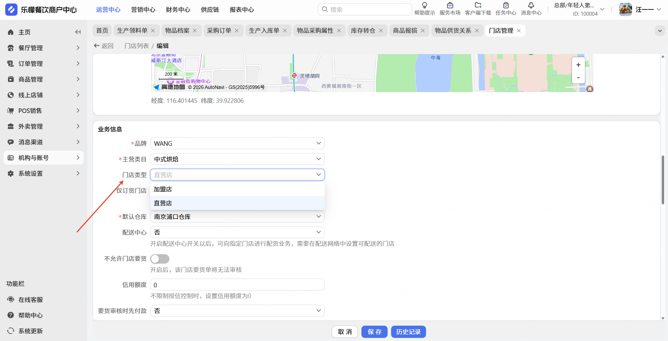Zoom in on the map

[578, 65]
